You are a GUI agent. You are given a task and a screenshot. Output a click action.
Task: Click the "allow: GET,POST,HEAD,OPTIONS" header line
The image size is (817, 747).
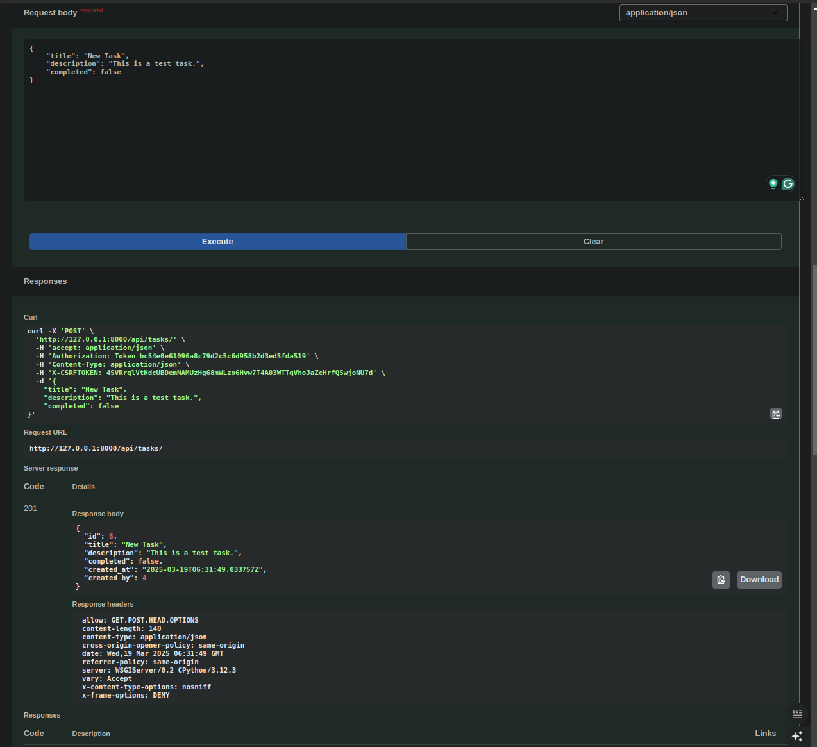tap(140, 621)
